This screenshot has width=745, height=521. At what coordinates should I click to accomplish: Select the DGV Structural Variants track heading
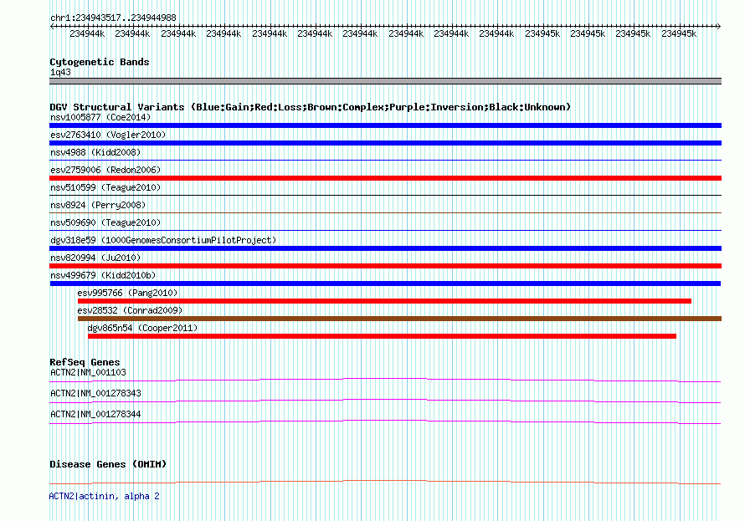(x=311, y=107)
